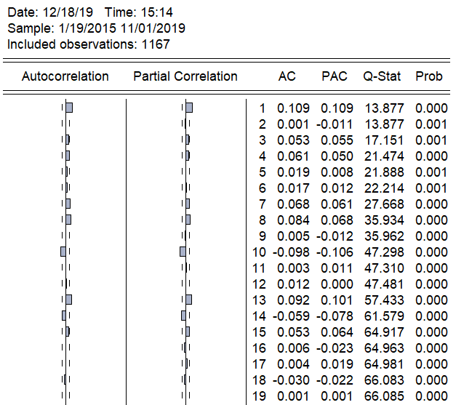Click the AC value 0.084 at lag 8
456x405 pixels.
(x=293, y=220)
